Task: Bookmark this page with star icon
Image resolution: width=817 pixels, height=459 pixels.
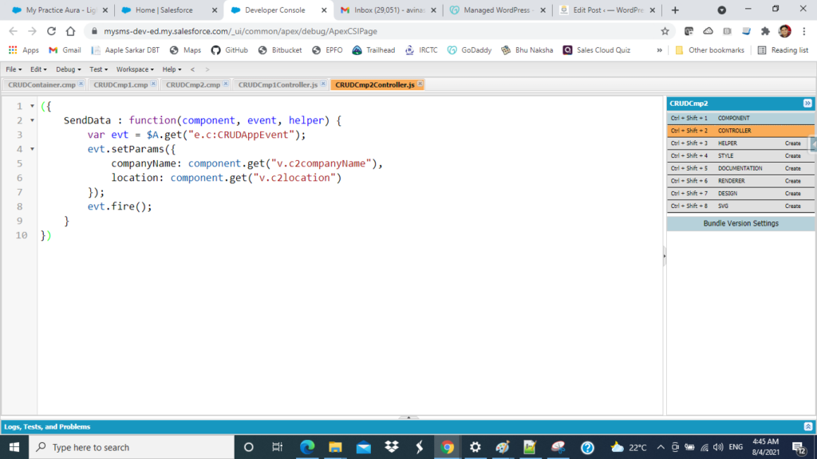Action: click(x=665, y=31)
